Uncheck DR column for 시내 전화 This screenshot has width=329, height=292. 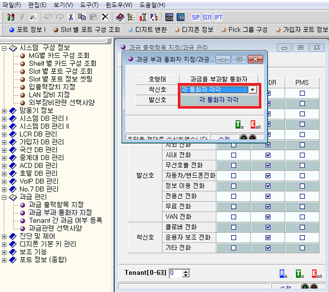pyautogui.click(x=268, y=155)
